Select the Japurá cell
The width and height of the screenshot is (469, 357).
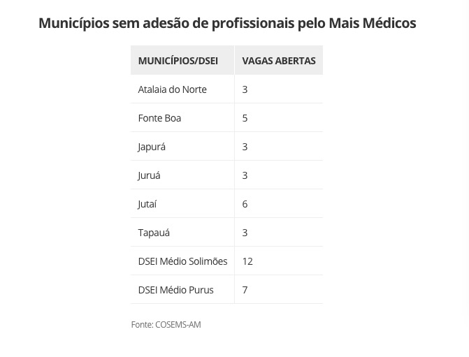coord(152,147)
